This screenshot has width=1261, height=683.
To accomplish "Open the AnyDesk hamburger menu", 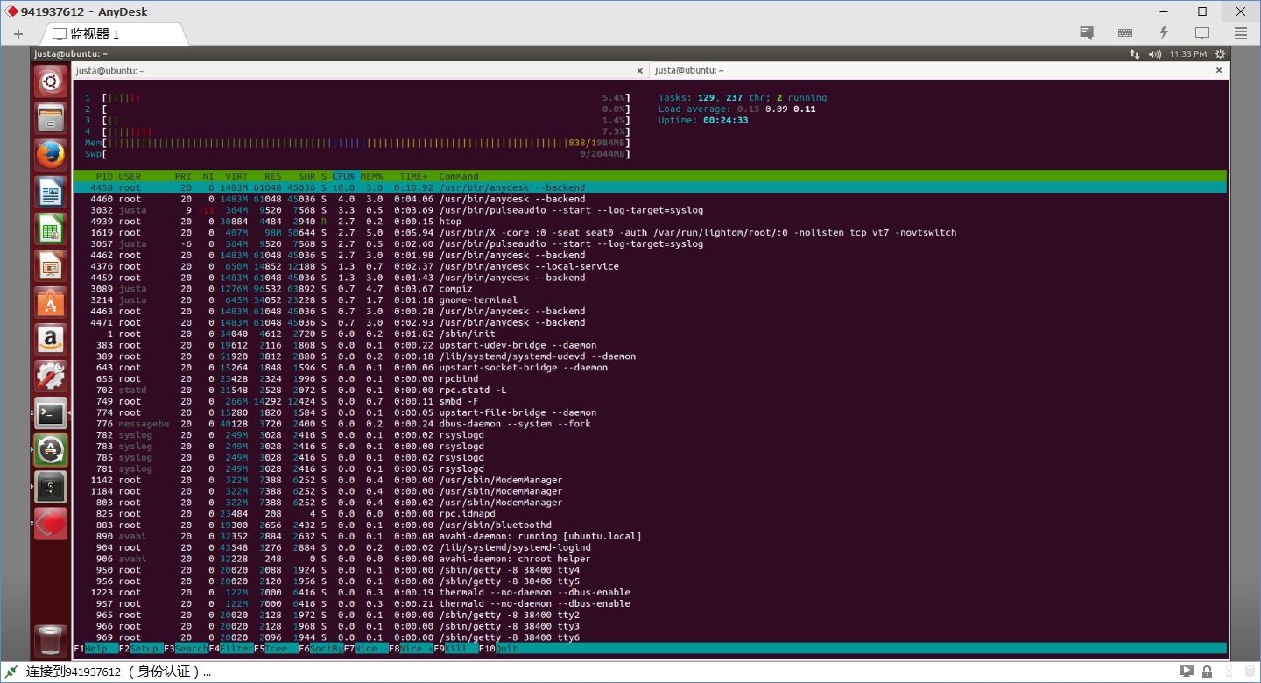I will [1241, 33].
